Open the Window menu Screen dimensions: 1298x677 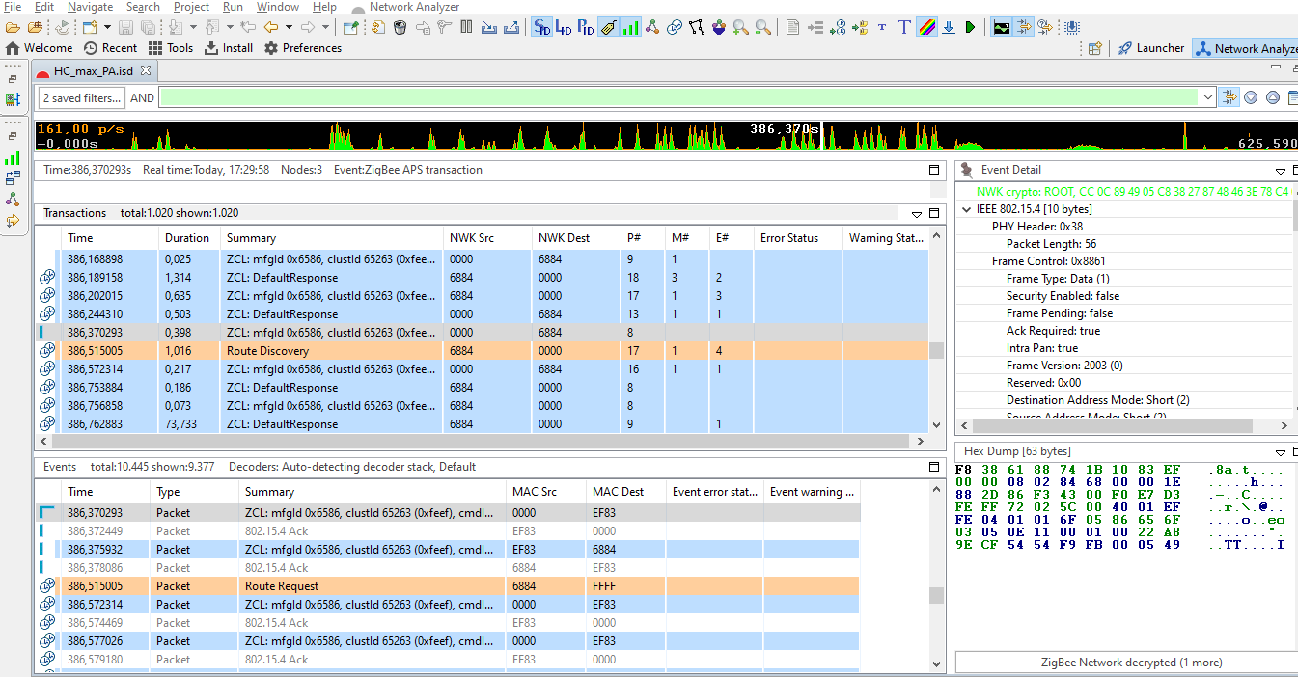click(x=278, y=7)
